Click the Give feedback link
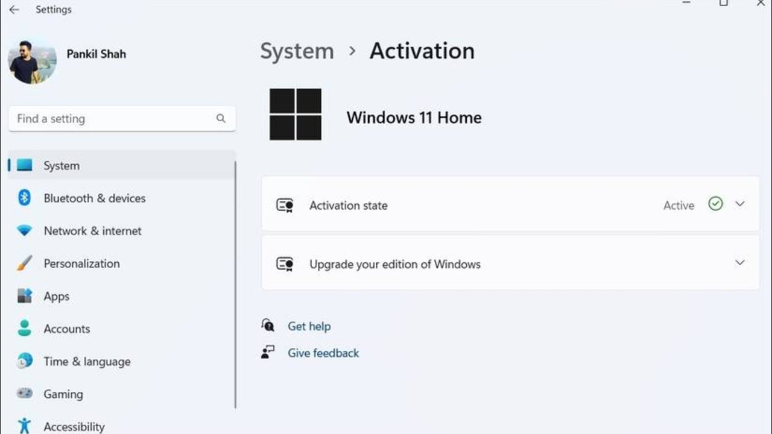The image size is (772, 434). click(x=323, y=353)
